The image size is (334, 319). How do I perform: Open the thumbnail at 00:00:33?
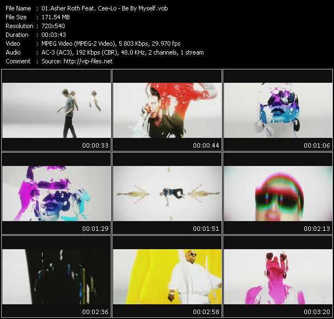click(x=56, y=110)
